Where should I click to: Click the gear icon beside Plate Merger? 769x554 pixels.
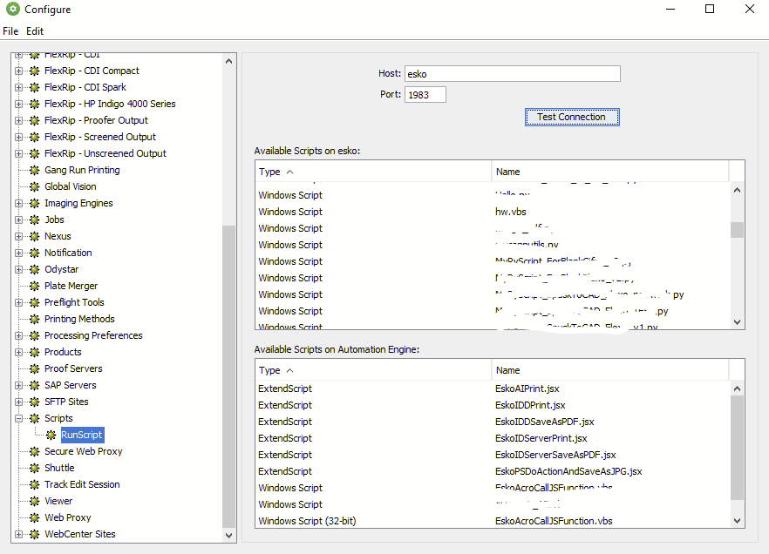[x=35, y=286]
